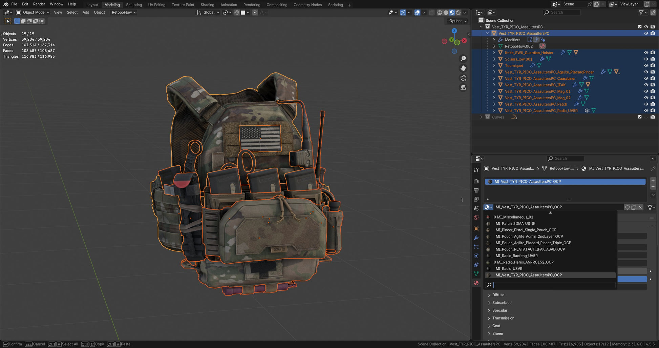Open the Render menu
This screenshot has height=348, width=659.
click(39, 4)
